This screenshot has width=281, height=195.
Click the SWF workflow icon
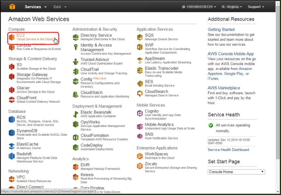point(140,47)
